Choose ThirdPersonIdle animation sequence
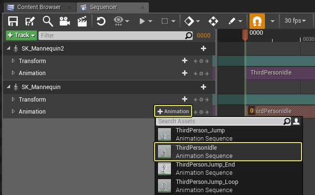Screen dimensions: 315x195 (228, 152)
